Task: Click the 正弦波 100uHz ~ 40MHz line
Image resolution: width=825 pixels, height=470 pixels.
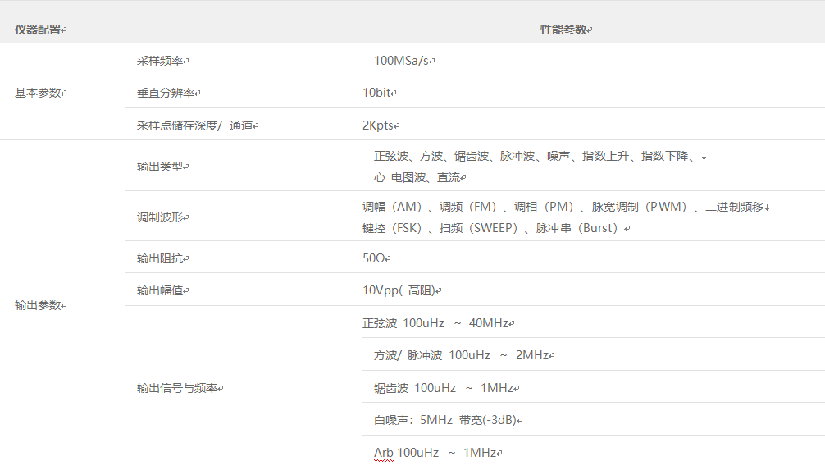Action: 435,323
